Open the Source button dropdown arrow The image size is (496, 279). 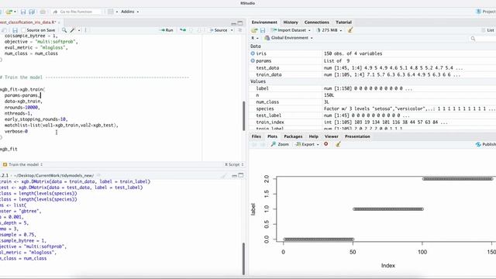click(x=232, y=30)
